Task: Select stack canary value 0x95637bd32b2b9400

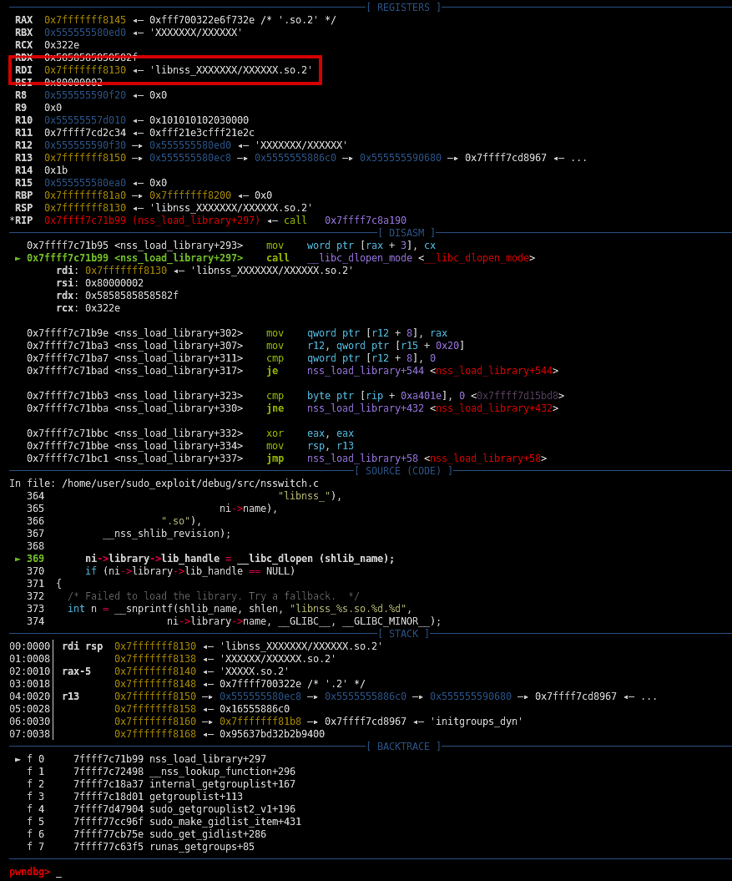Action: pyautogui.click(x=272, y=734)
